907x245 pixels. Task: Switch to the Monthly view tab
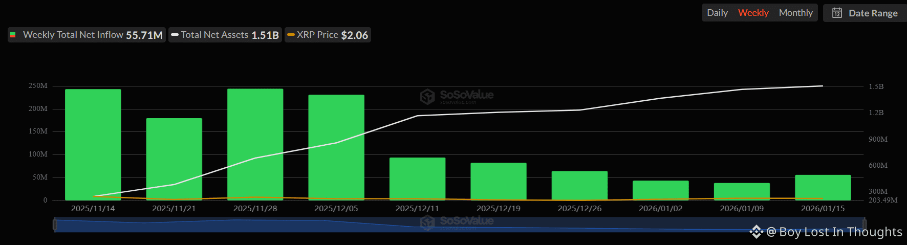coord(795,13)
